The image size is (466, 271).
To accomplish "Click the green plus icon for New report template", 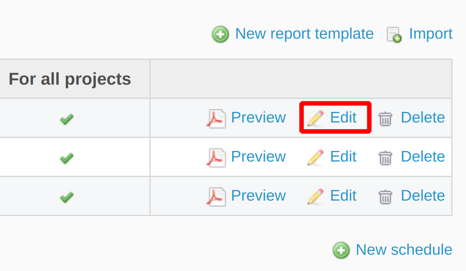I will tap(220, 35).
